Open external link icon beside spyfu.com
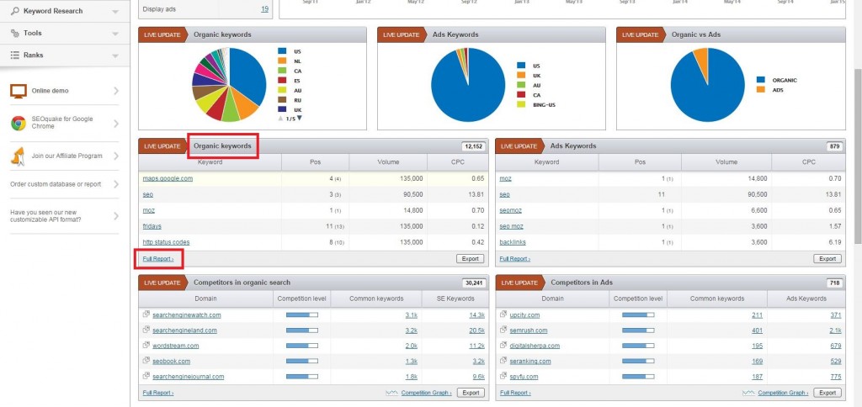This screenshot has height=407, width=862. [503, 376]
